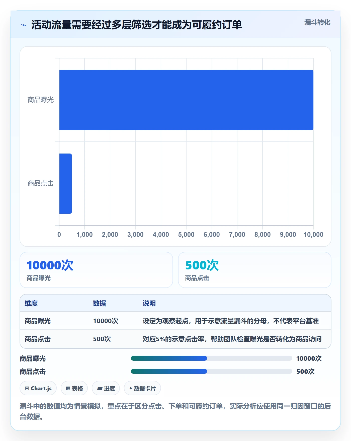Select the 进度 chip
The width and height of the screenshot is (351, 441).
pos(106,388)
